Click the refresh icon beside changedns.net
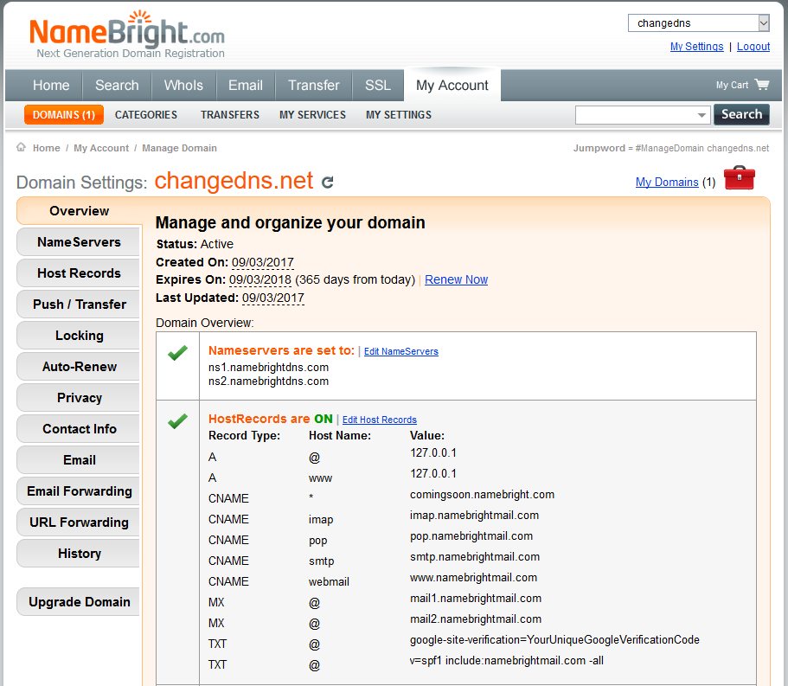788x686 pixels. pos(328,182)
